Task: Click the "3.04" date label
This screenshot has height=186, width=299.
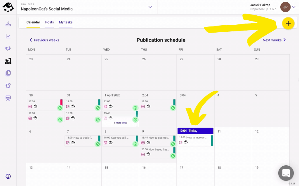Action: [183, 95]
